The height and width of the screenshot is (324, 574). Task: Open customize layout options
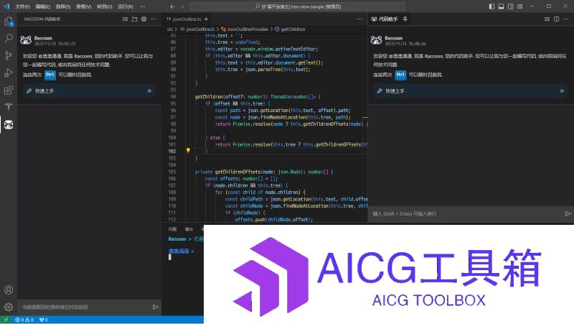pos(519,6)
